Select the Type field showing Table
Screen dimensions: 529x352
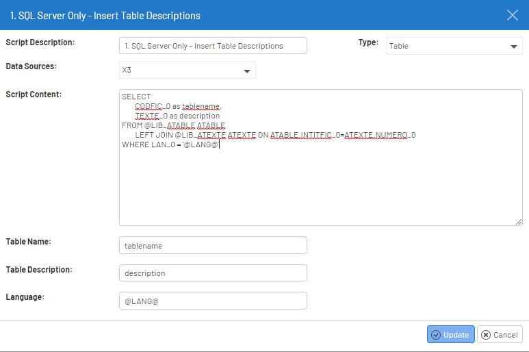[445, 46]
